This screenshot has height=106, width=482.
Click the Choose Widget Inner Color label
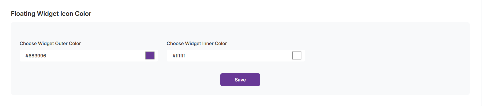pyautogui.click(x=197, y=43)
